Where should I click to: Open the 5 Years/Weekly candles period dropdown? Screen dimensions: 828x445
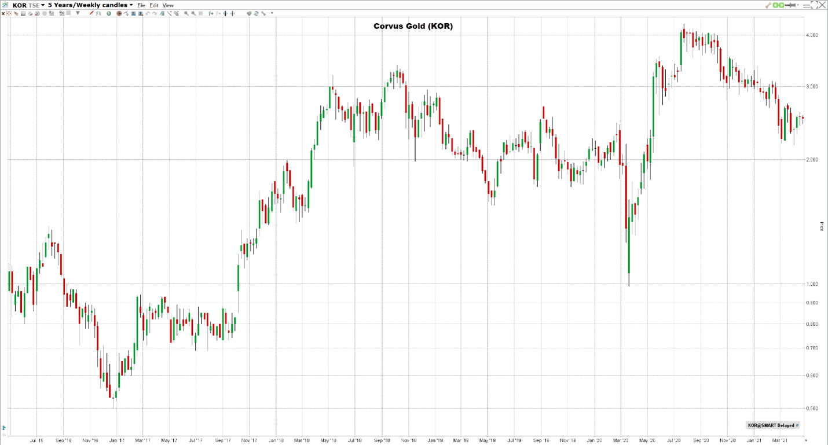[x=131, y=5]
